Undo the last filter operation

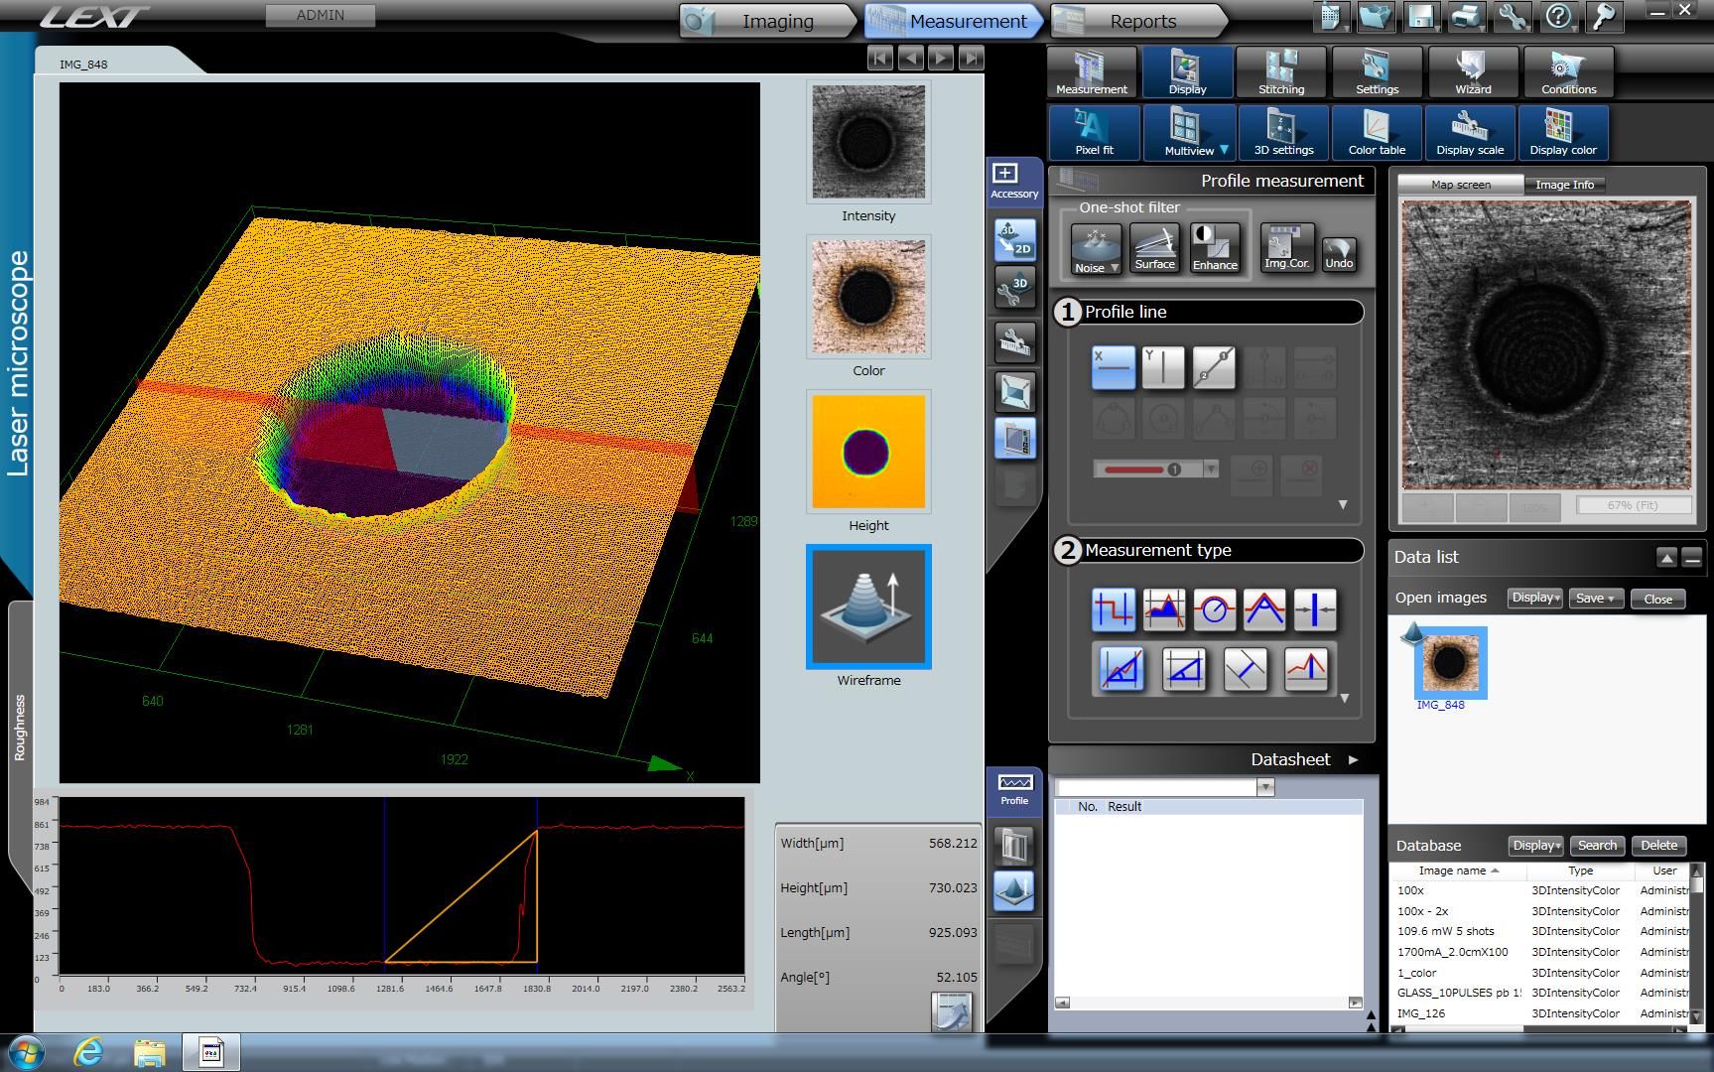pos(1339,254)
